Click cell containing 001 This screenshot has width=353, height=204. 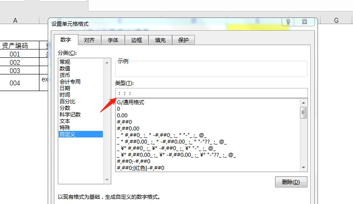(15, 54)
